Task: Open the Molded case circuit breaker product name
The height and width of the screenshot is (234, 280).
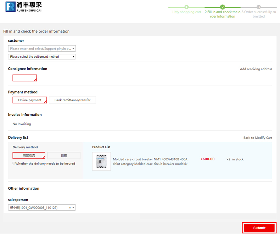Action: [x=150, y=159]
